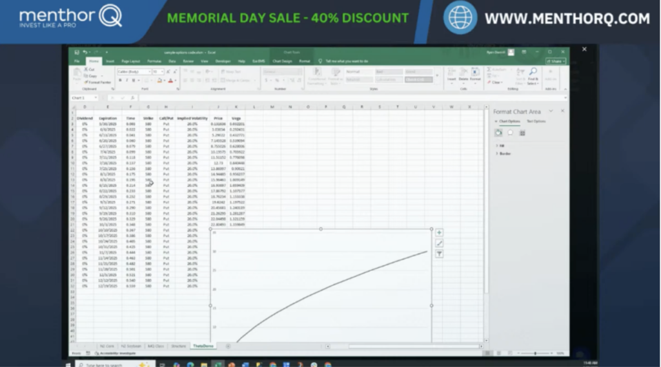Viewport: 661px width, 367px height.
Task: Click the Share button
Action: [556, 61]
